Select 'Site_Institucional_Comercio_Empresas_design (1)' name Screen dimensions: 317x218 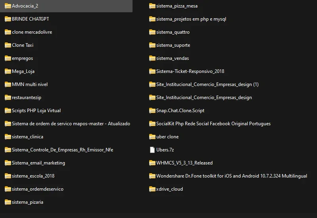[207, 84]
